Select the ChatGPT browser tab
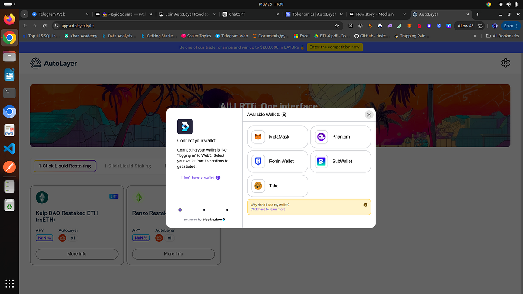The width and height of the screenshot is (523, 294). pyautogui.click(x=242, y=14)
